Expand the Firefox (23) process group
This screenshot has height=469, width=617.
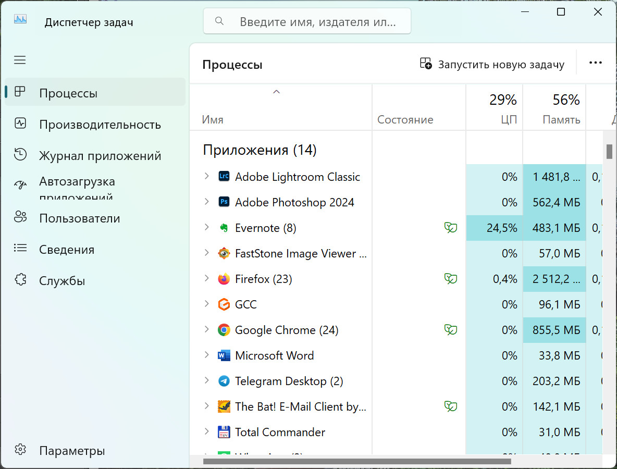click(x=207, y=279)
